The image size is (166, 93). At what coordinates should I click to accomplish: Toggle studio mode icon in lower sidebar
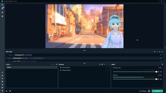[2, 84]
